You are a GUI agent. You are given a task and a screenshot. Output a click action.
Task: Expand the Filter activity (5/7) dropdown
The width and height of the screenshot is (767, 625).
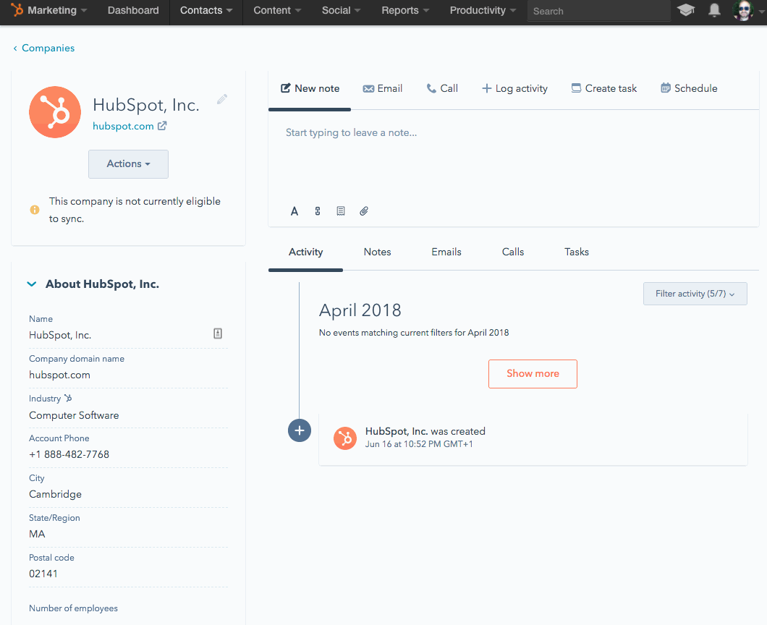[x=695, y=294]
